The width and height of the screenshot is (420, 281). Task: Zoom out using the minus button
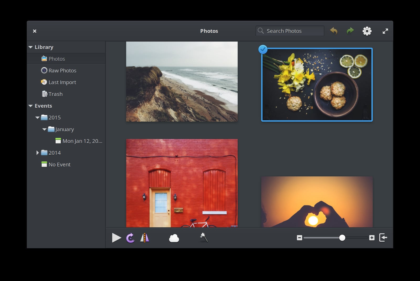point(299,238)
